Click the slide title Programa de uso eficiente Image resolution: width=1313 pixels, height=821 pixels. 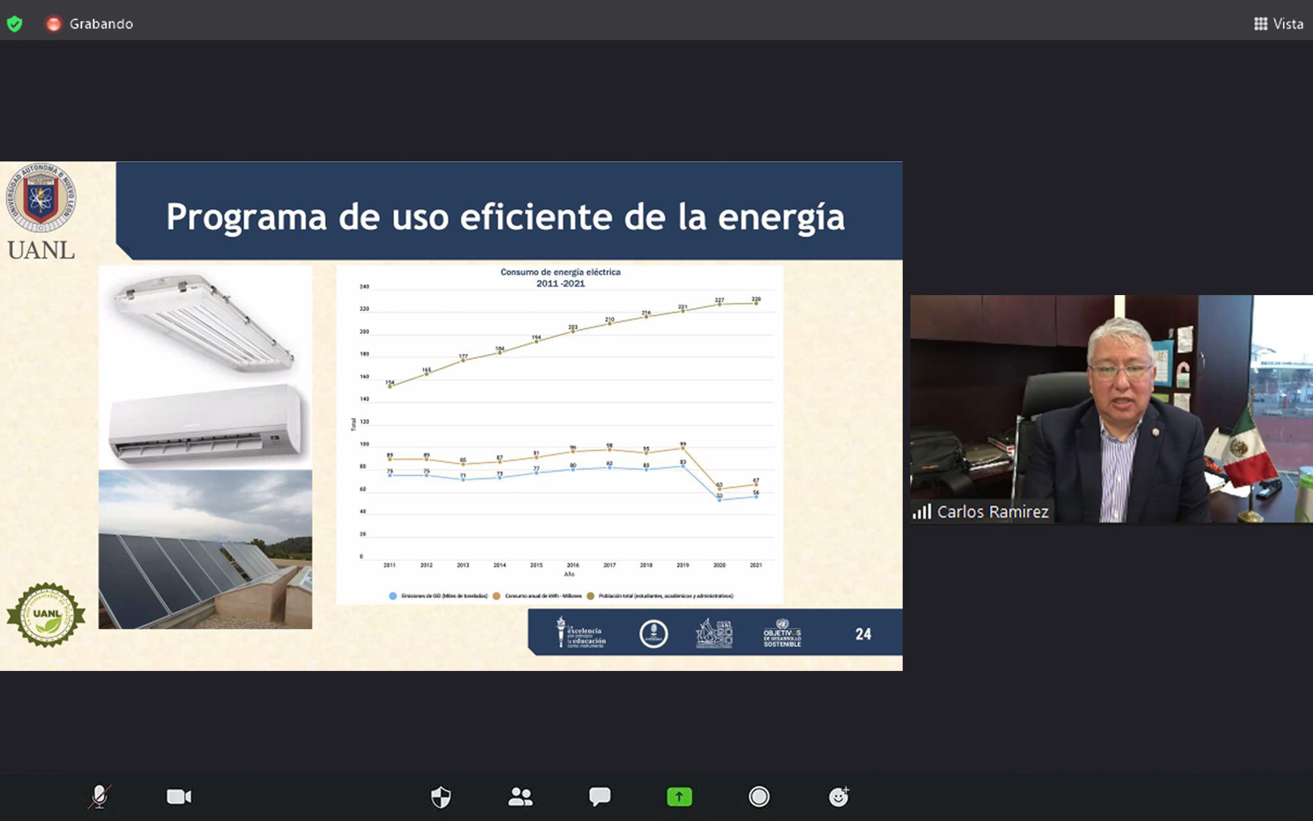[505, 216]
